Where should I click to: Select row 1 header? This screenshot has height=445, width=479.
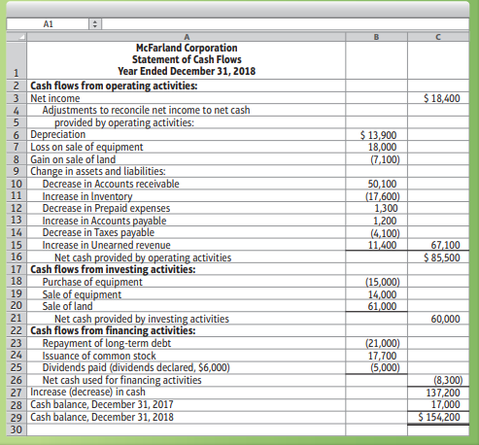[17, 60]
